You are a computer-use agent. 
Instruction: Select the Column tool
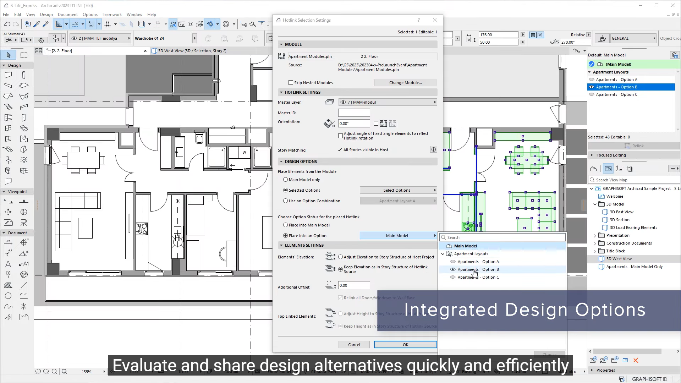(x=24, y=75)
